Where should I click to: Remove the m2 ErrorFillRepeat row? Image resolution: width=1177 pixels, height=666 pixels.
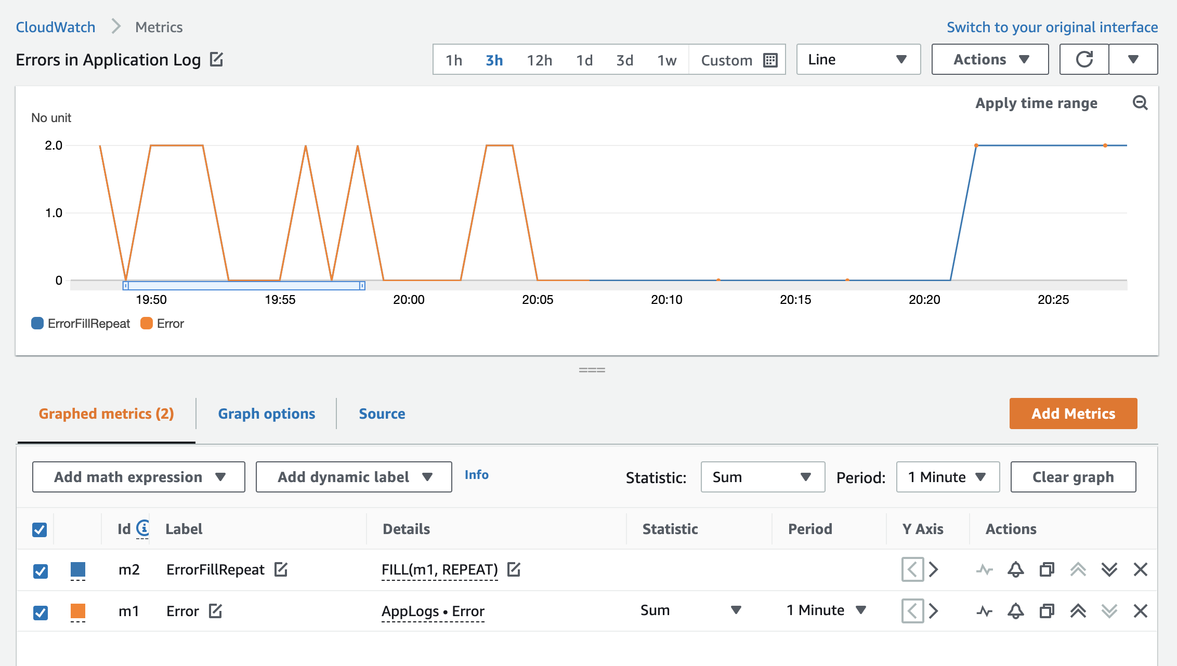tap(1140, 569)
